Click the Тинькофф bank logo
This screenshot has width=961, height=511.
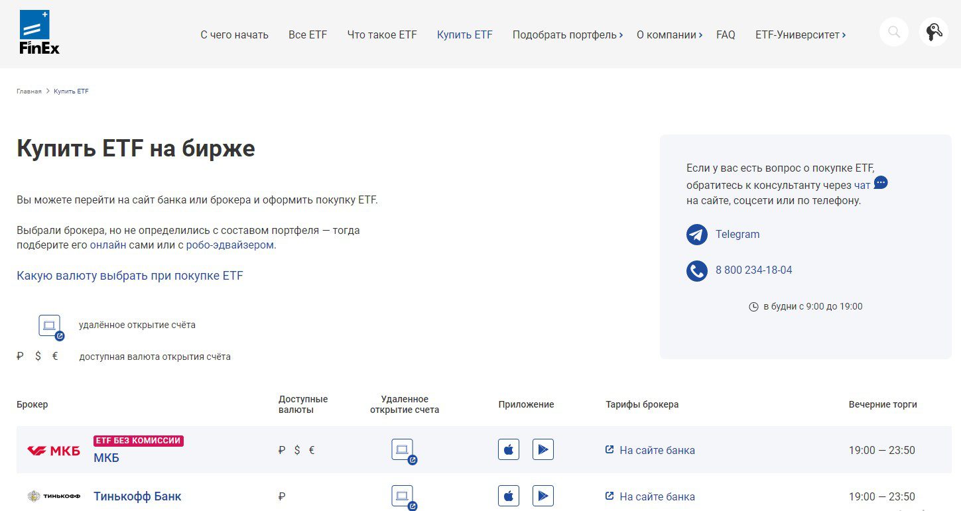(54, 496)
